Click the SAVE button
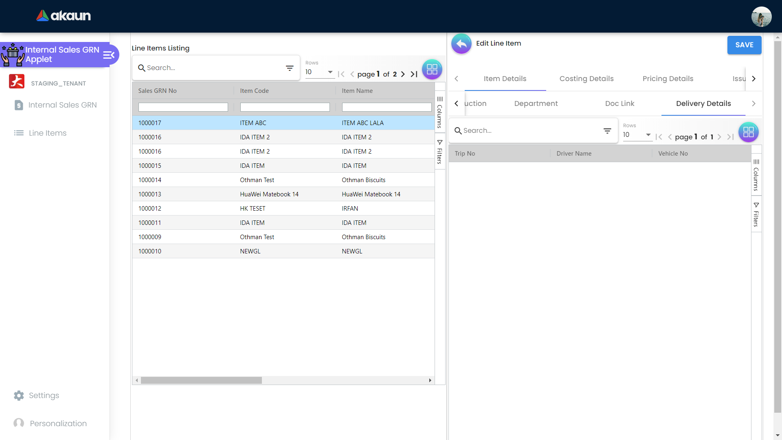Screen dimensions: 782x440 click(744, 45)
